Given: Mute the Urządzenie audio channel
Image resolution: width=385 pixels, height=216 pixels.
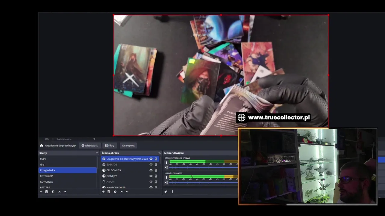Looking at the screenshot, I should point(166,182).
